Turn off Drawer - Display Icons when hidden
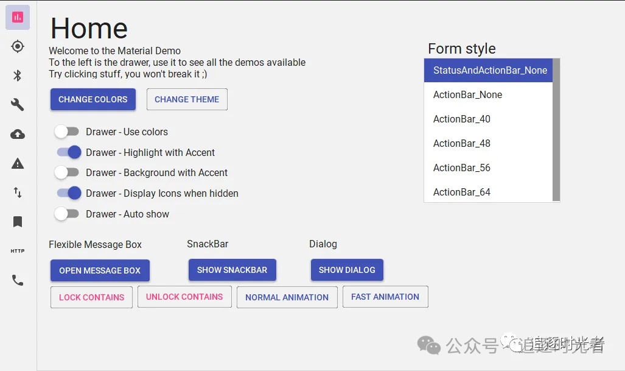625x371 pixels. tap(69, 193)
